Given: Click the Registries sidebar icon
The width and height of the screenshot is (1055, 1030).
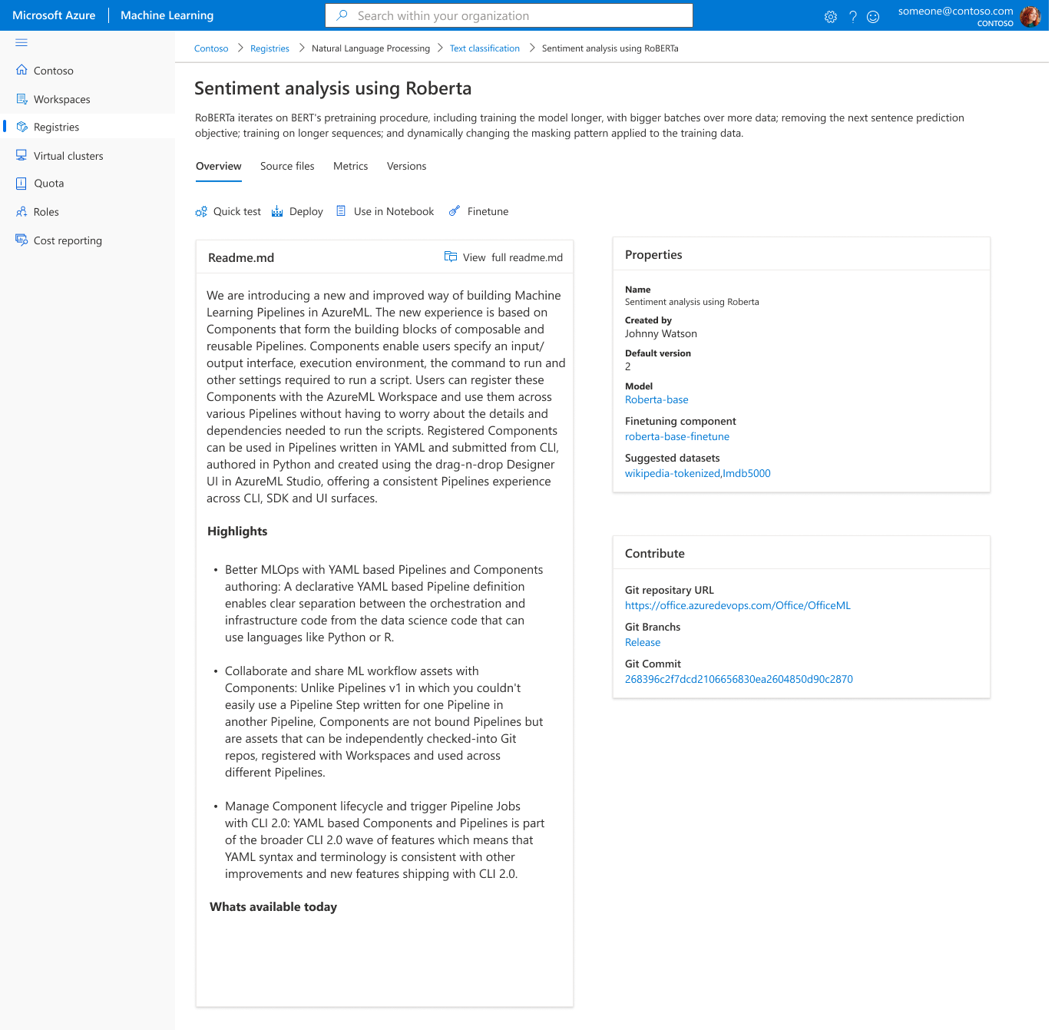Looking at the screenshot, I should [21, 127].
